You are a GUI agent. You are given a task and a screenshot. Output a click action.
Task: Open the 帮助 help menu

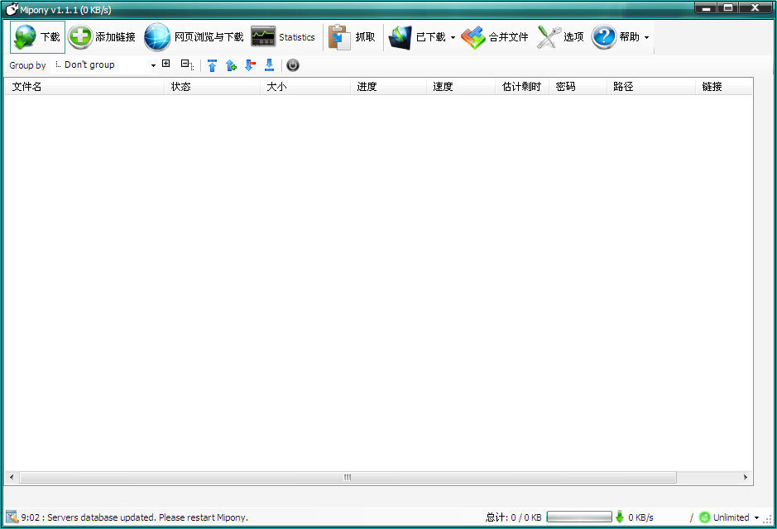[x=616, y=37]
